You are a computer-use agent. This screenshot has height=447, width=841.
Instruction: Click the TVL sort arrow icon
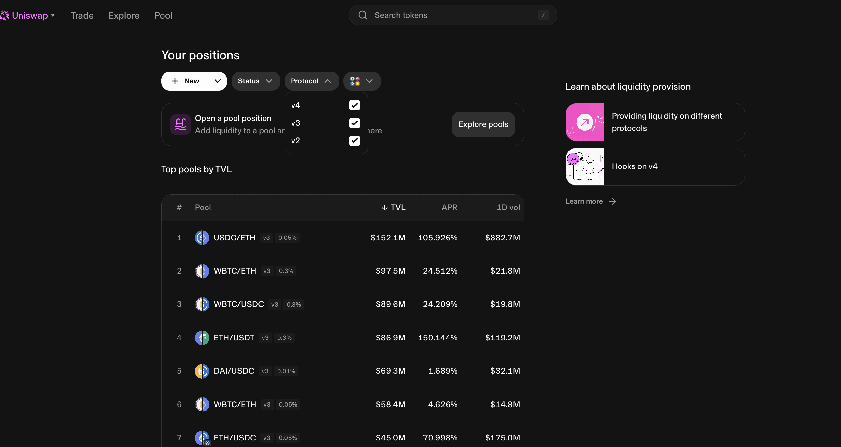pyautogui.click(x=384, y=208)
